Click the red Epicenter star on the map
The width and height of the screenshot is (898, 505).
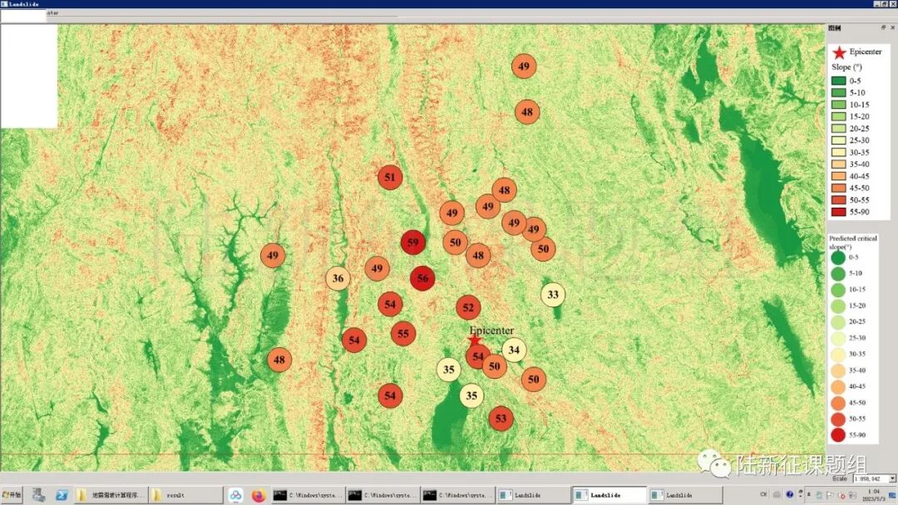[x=475, y=341]
